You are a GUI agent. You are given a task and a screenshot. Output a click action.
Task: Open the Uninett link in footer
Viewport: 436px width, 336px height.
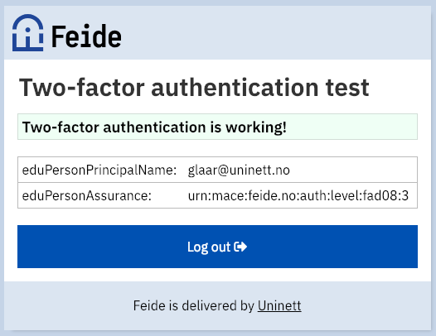coord(279,305)
